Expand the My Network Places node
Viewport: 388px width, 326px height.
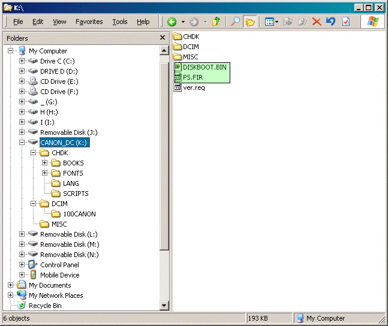tap(10, 295)
